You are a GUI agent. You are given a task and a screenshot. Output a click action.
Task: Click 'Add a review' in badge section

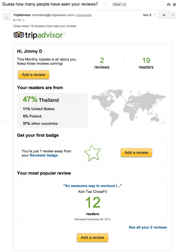(x=136, y=152)
